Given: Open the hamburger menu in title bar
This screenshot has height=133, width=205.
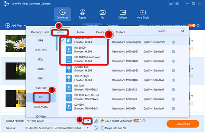Looking at the screenshot, I should 177,3.
